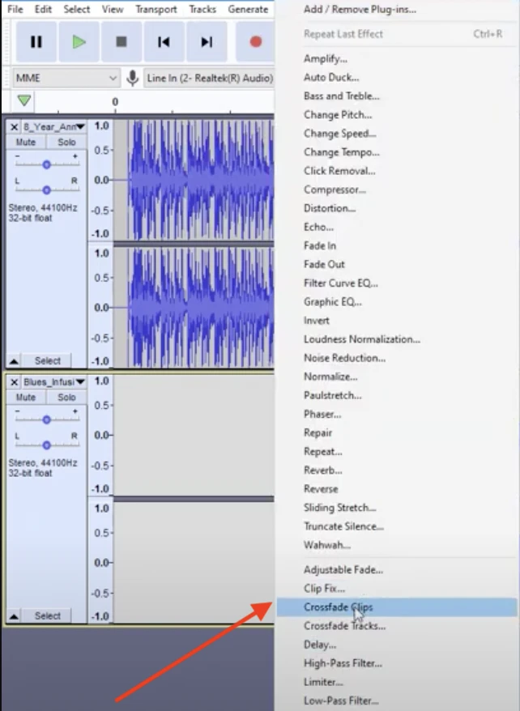Mute the Blues_Infusi track
This screenshot has height=711, width=520.
click(x=26, y=398)
